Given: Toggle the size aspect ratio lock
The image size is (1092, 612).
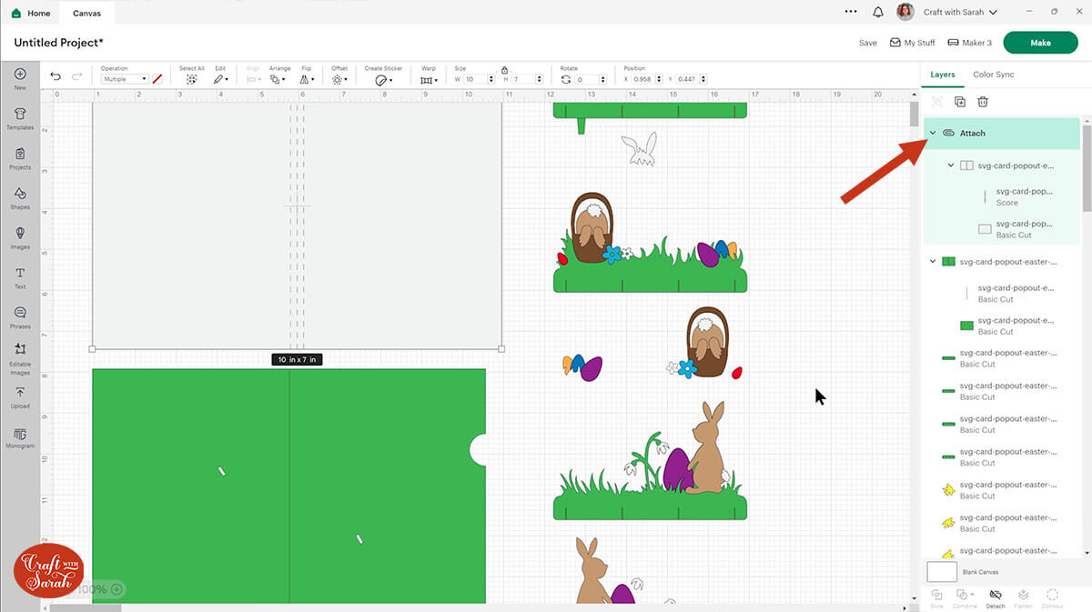Looking at the screenshot, I should pos(504,70).
